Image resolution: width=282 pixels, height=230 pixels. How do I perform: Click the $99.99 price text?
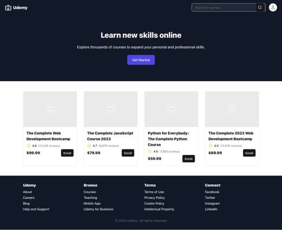tap(33, 153)
